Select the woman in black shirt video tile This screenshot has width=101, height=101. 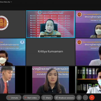coord(50,80)
